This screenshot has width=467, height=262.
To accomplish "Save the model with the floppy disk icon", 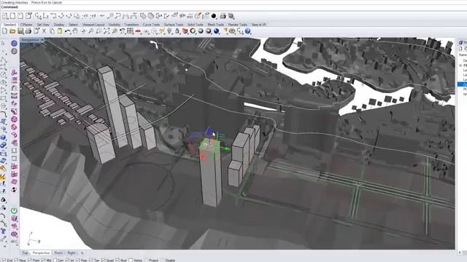I will (20, 31).
